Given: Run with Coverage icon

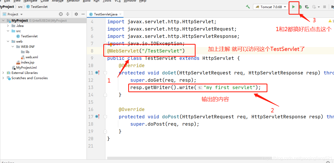Looking at the screenshot, I should pos(307,7).
